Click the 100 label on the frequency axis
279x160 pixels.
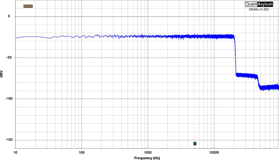tap(82, 153)
